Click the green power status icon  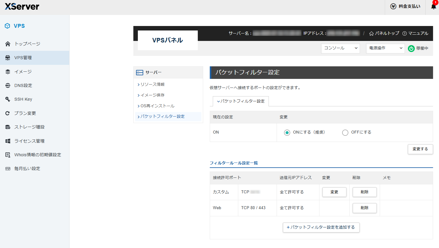(x=411, y=48)
